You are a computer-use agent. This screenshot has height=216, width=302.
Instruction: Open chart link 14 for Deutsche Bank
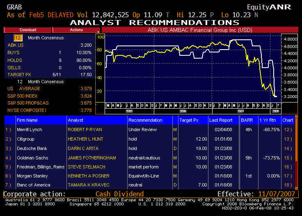pyautogui.click(x=288, y=148)
